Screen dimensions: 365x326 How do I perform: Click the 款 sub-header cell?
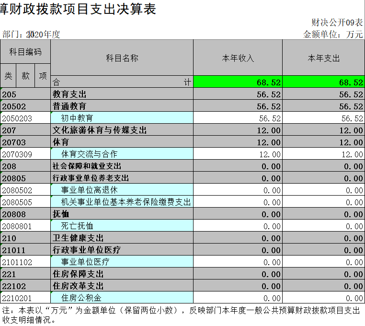(25, 76)
